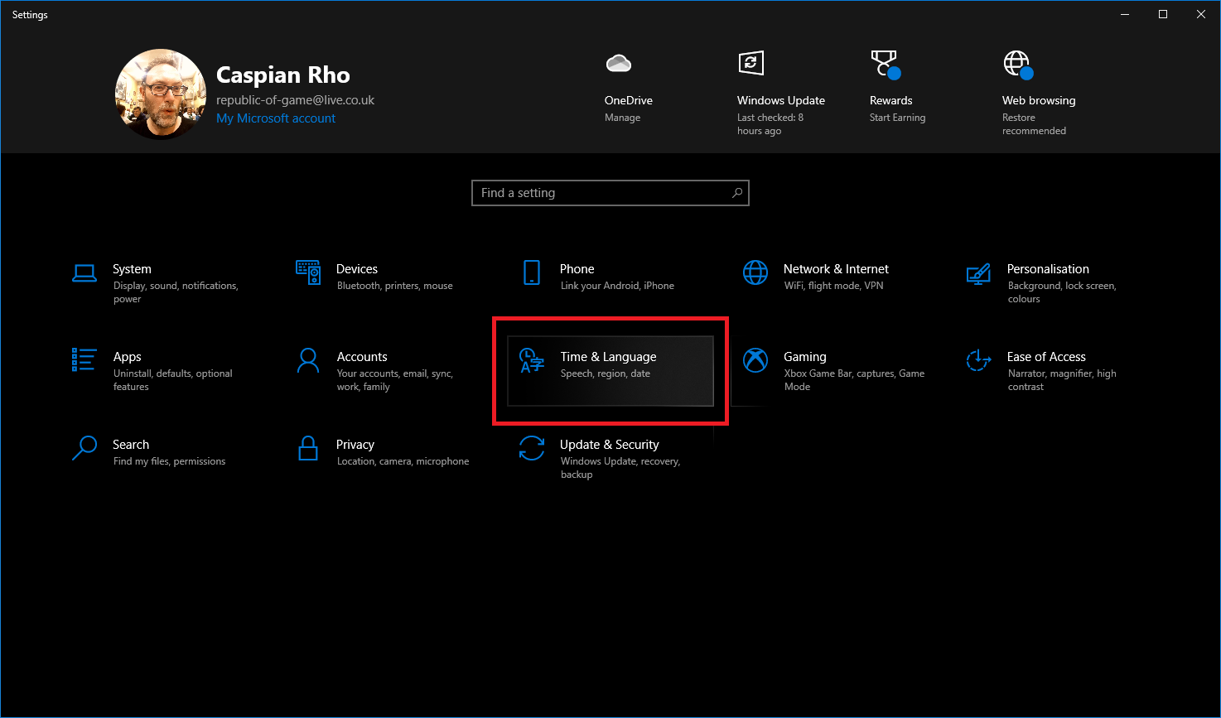The width and height of the screenshot is (1221, 718).
Task: Click the Devices keyboard icon
Action: [308, 272]
